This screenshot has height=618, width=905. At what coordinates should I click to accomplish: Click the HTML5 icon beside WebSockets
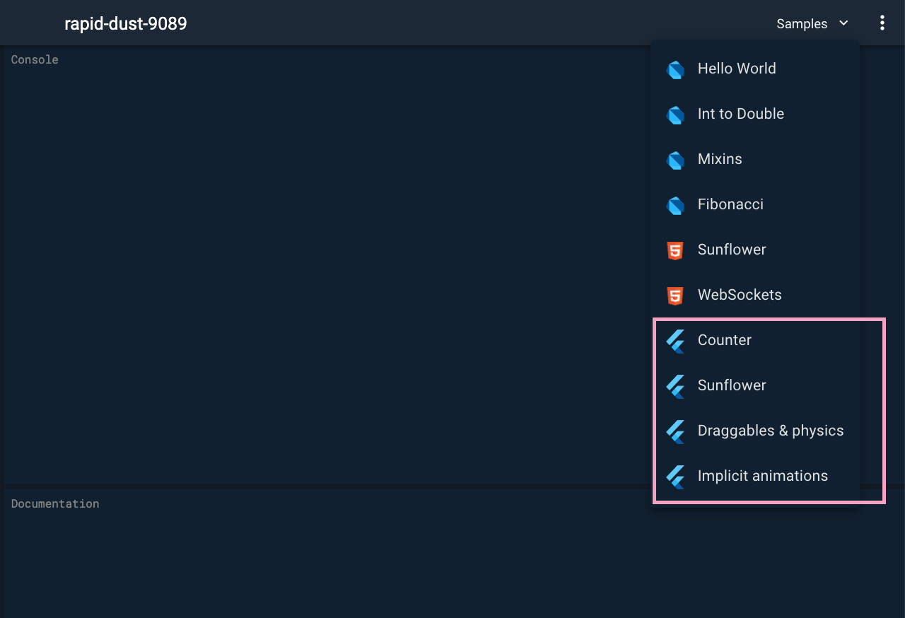tap(675, 296)
